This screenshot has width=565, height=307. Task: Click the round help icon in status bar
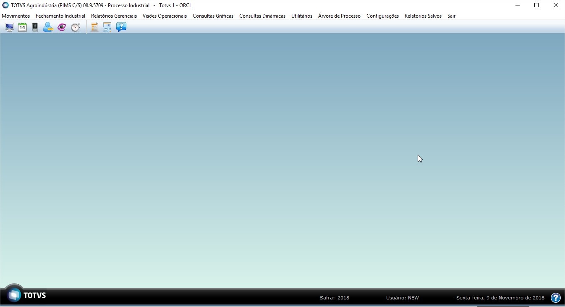pyautogui.click(x=556, y=298)
